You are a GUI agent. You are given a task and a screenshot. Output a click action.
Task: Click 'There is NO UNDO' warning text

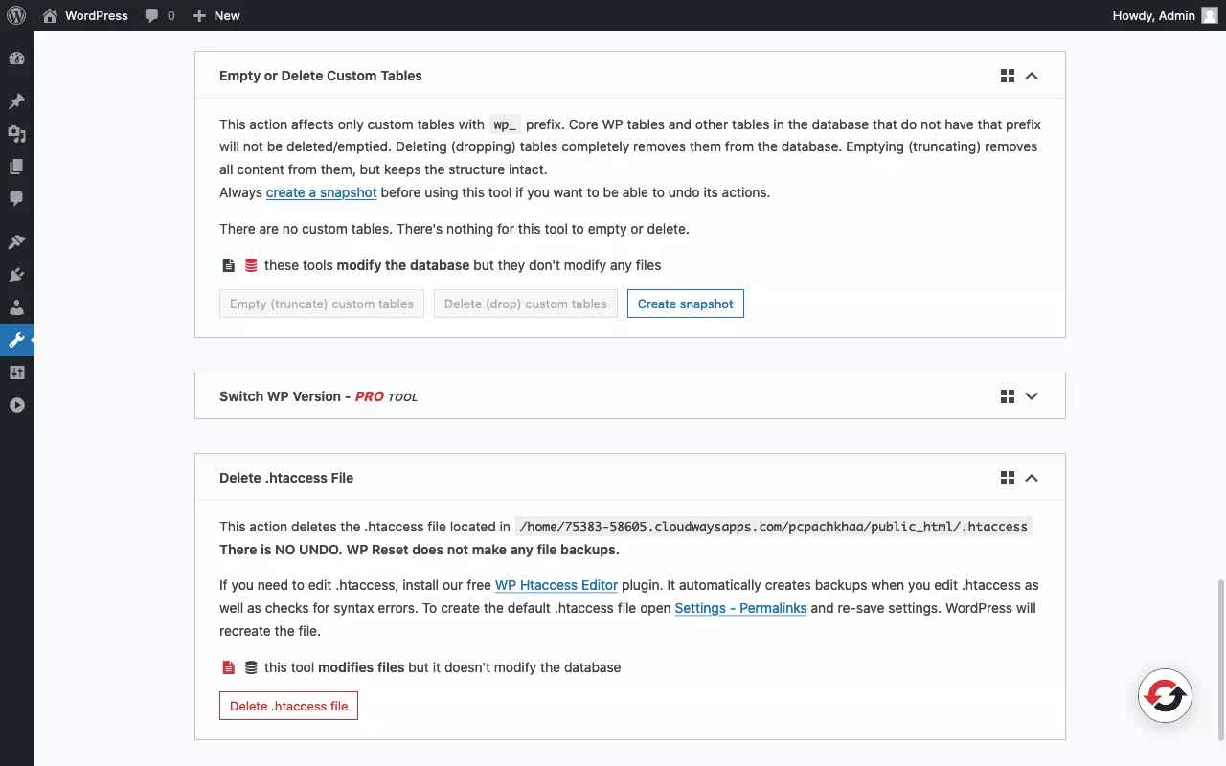(x=419, y=550)
